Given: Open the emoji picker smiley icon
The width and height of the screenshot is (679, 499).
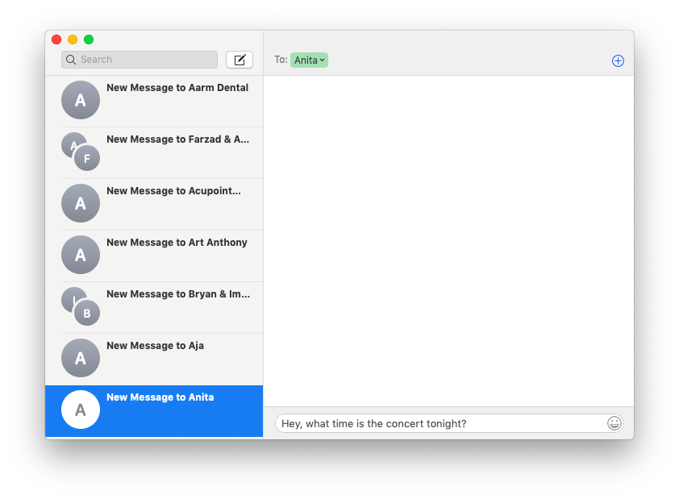Looking at the screenshot, I should (614, 423).
